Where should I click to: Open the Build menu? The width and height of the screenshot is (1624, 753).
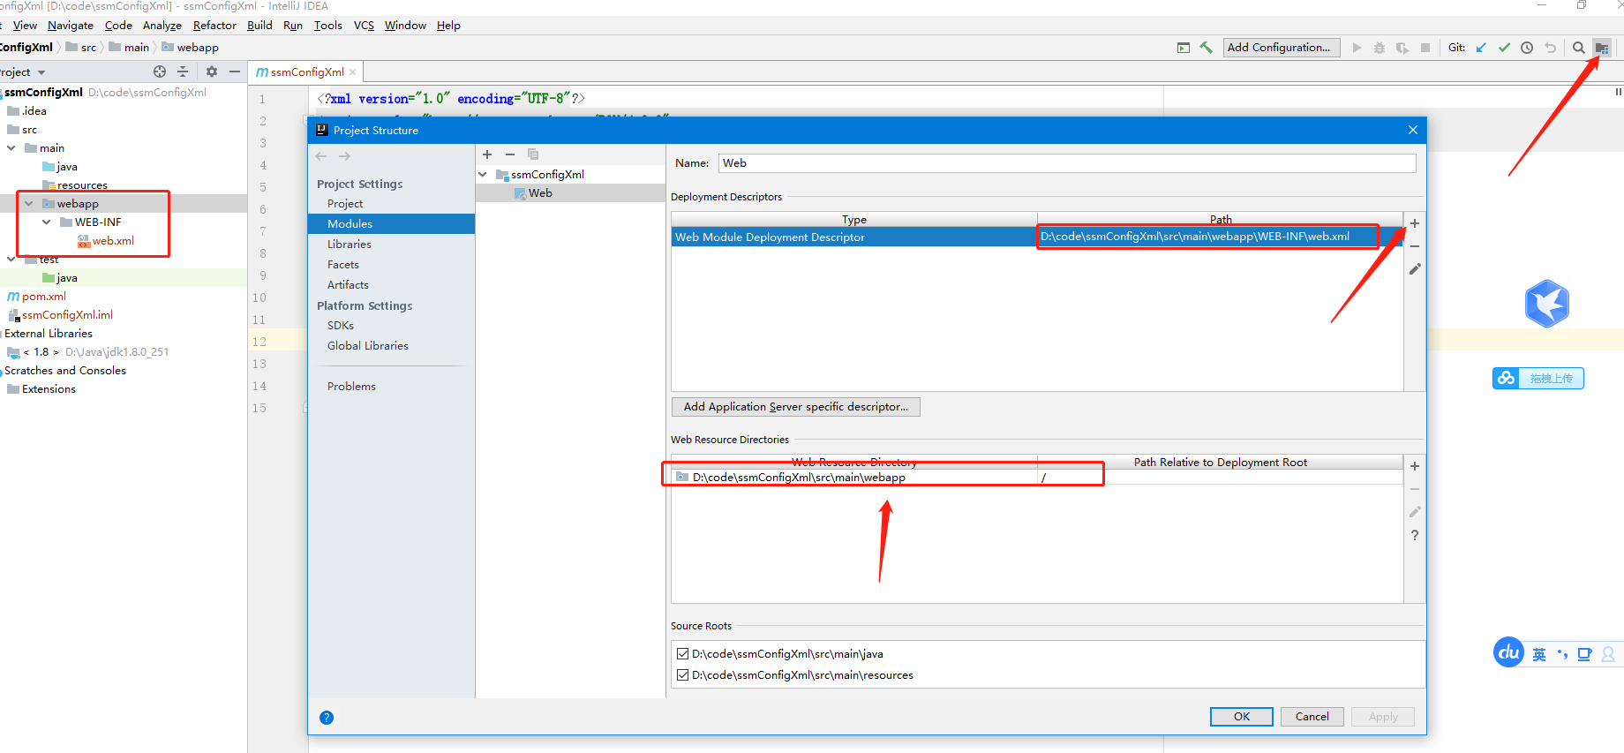tap(259, 26)
